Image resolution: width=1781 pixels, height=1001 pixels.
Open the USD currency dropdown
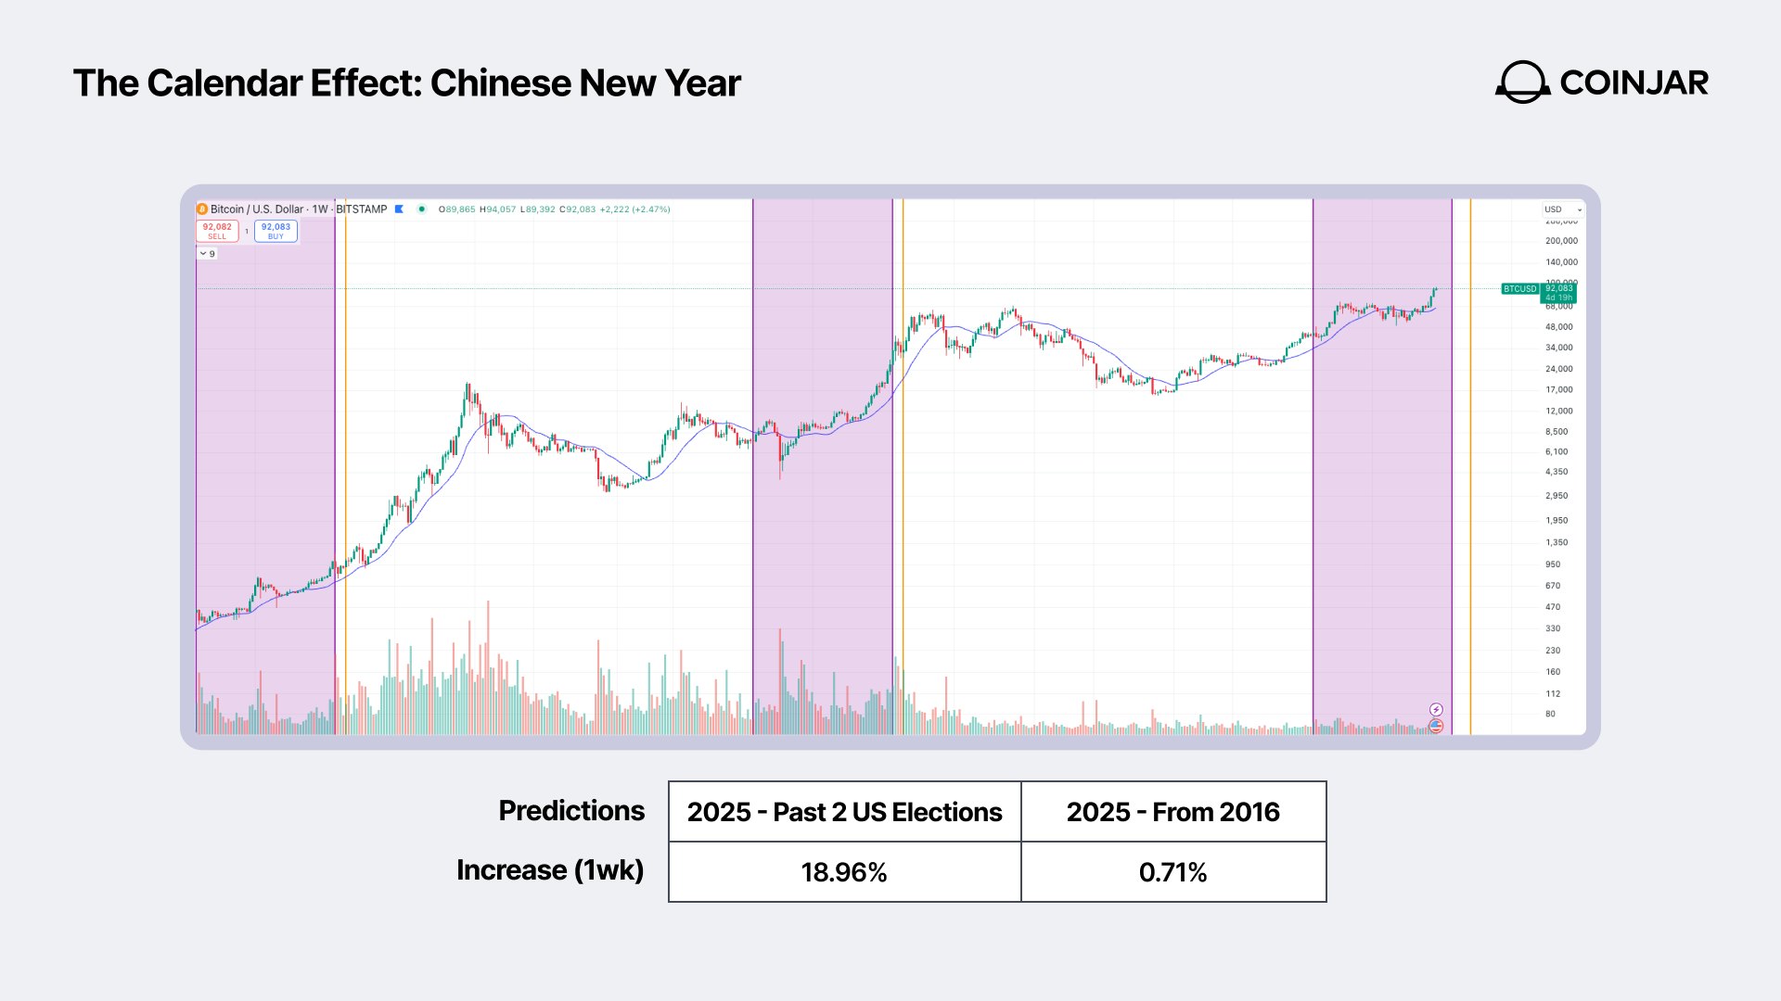(1563, 209)
